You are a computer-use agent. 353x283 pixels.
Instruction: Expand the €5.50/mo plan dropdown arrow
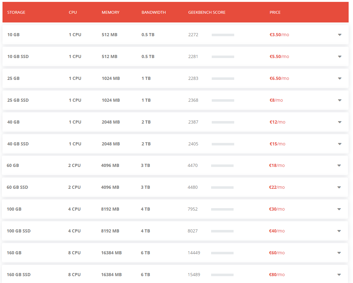[340, 56]
